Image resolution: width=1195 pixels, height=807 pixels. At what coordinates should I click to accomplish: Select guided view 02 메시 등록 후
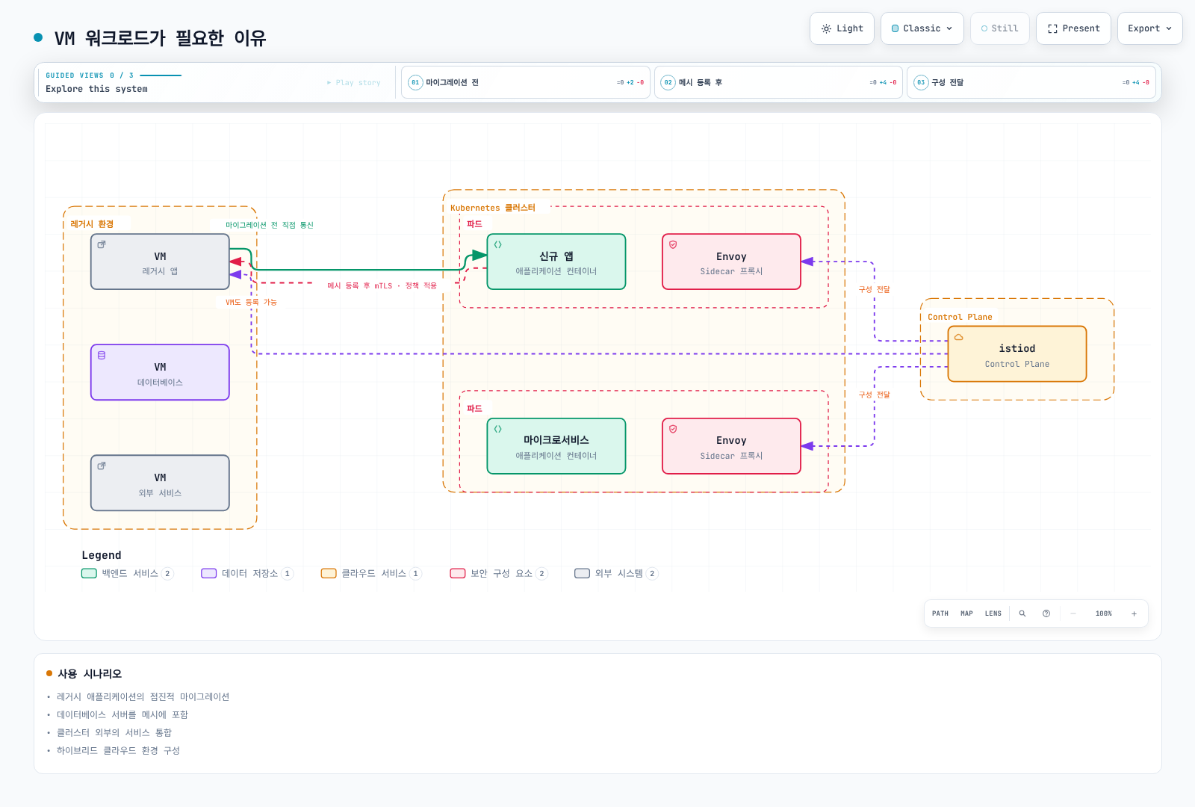(x=779, y=82)
